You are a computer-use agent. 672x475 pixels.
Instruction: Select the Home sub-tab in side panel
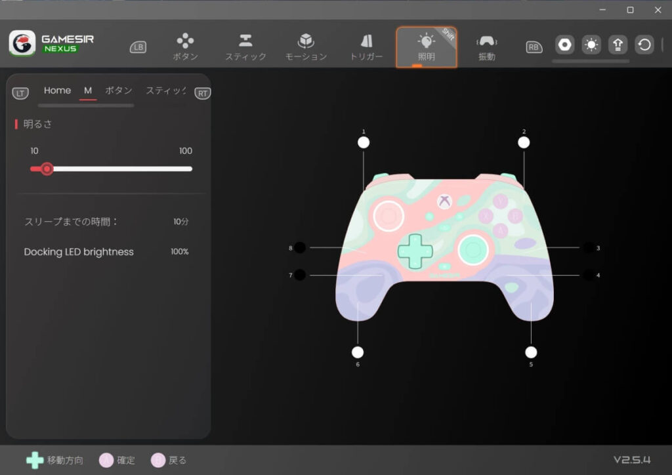[x=58, y=91]
